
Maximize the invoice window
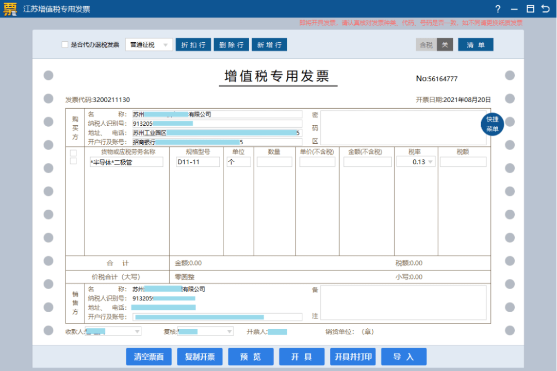point(530,9)
